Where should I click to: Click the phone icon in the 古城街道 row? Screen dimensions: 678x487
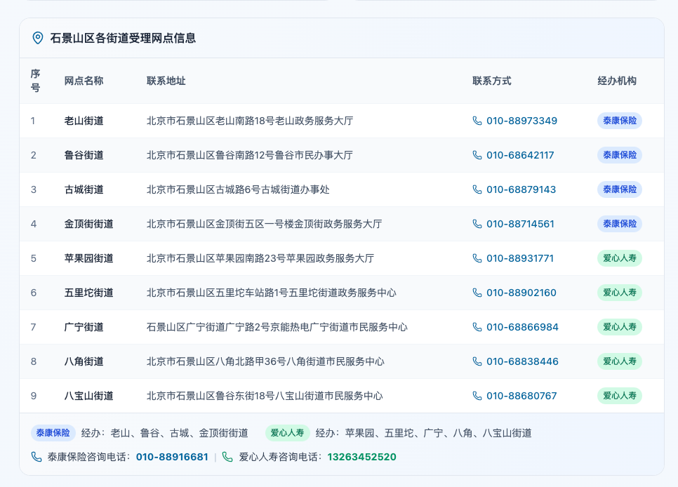click(x=477, y=189)
